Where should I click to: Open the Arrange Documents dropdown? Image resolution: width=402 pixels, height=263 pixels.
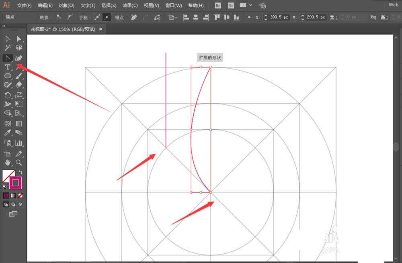point(246,5)
